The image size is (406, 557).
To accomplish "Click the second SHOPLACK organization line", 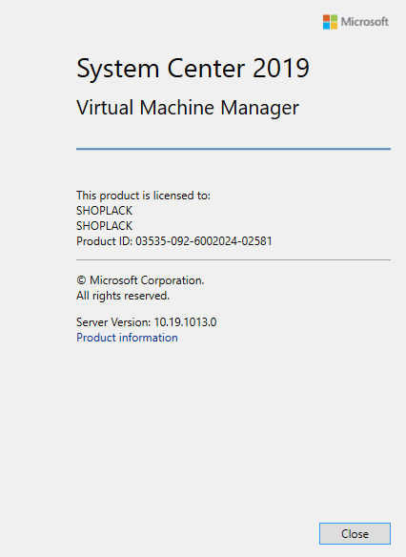I will point(104,226).
